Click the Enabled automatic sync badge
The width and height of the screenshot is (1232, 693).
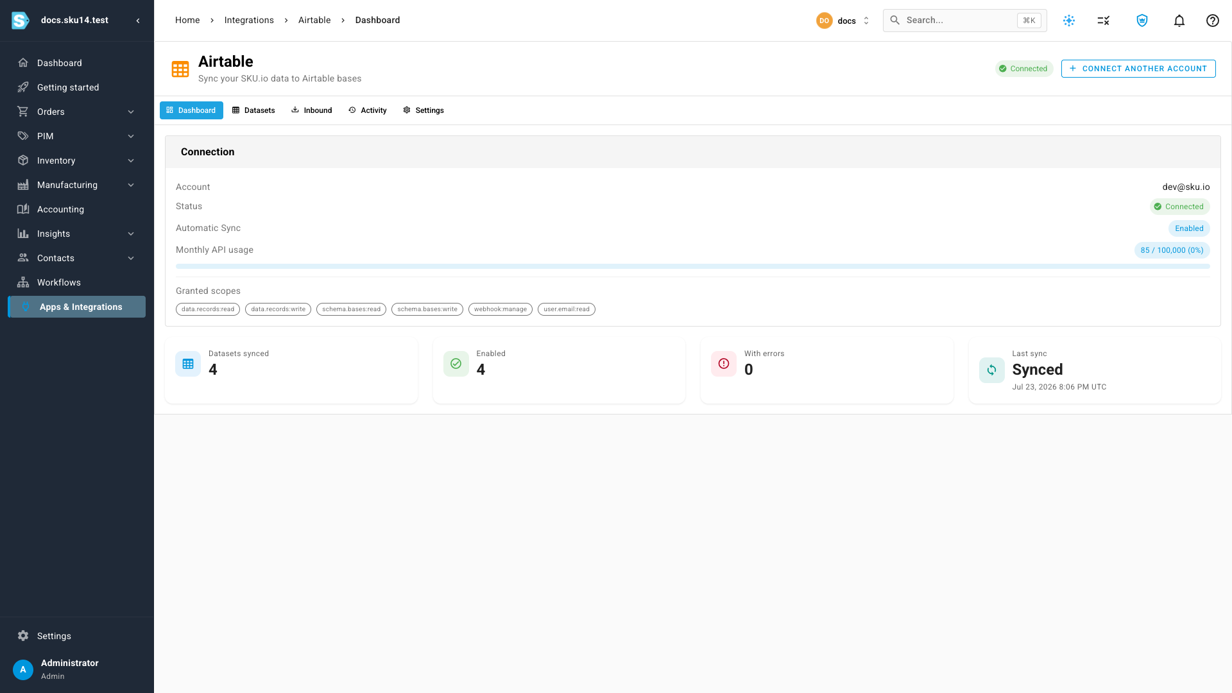[x=1189, y=228]
